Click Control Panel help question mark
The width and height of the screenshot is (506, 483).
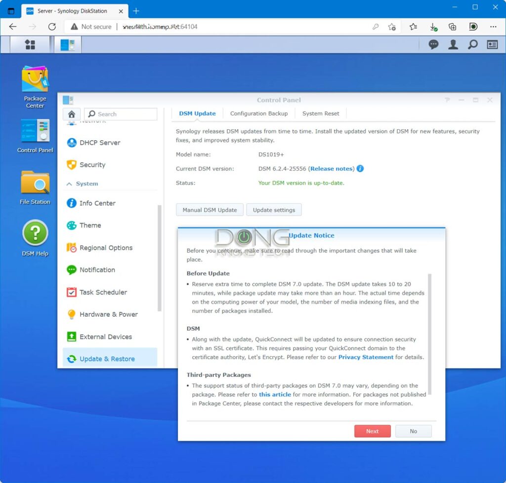pos(447,100)
